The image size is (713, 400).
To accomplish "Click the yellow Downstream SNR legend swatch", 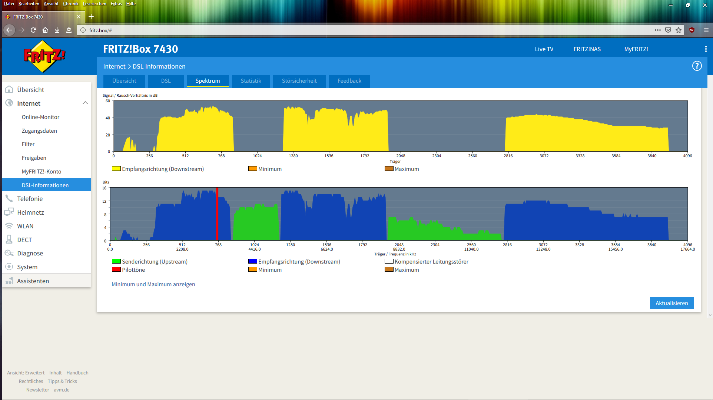I will click(116, 169).
